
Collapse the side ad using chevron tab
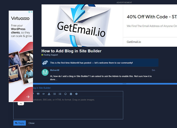coord(21,104)
